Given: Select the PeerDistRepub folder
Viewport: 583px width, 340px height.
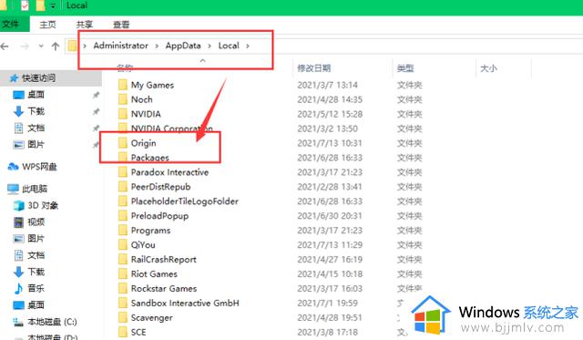Looking at the screenshot, I should [x=160, y=187].
